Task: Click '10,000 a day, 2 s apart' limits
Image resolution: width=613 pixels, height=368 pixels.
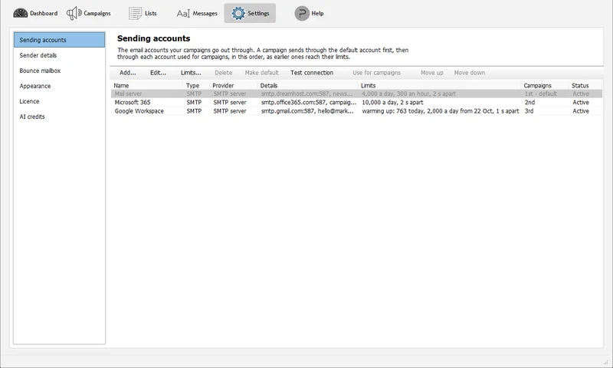Action: [x=392, y=103]
